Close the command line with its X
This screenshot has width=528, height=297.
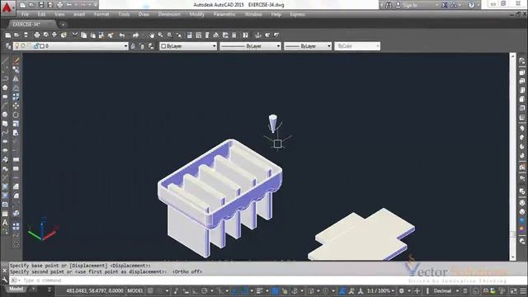pos(4,271)
